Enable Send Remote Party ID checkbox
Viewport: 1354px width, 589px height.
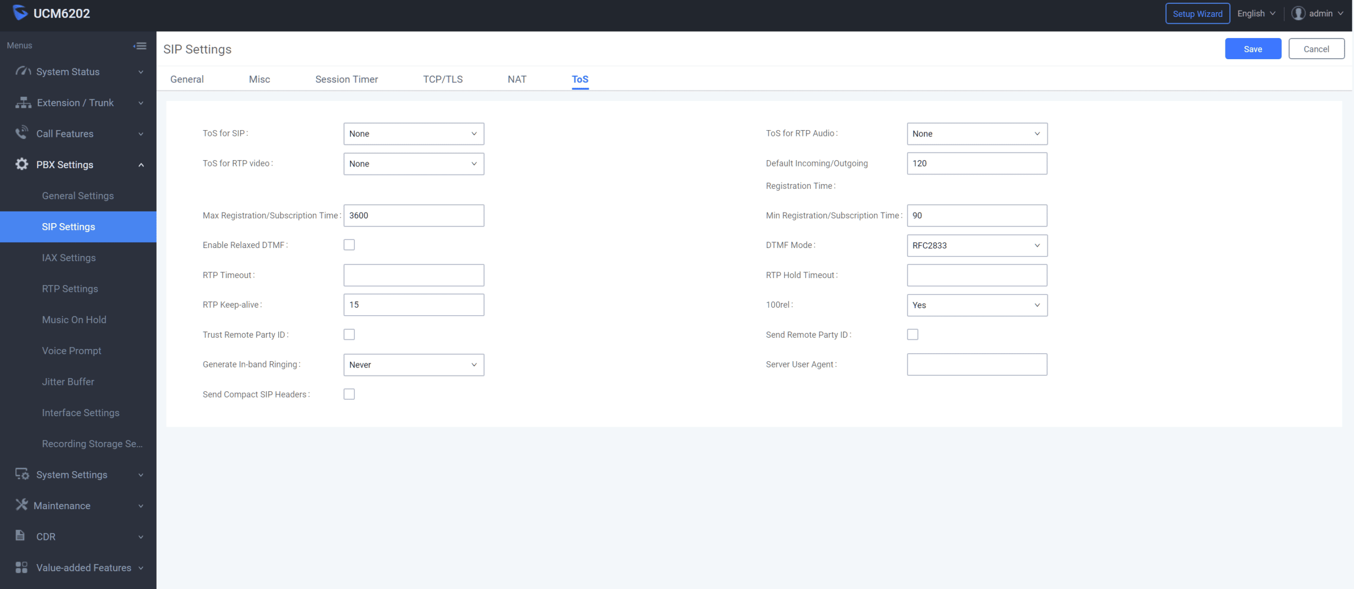(913, 334)
